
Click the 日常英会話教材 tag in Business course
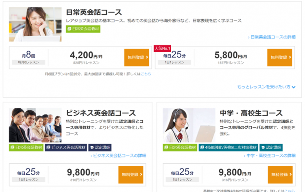click(x=26, y=147)
